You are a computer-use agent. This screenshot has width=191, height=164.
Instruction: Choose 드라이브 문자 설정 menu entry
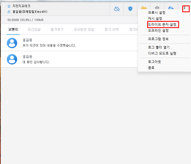tap(162, 24)
